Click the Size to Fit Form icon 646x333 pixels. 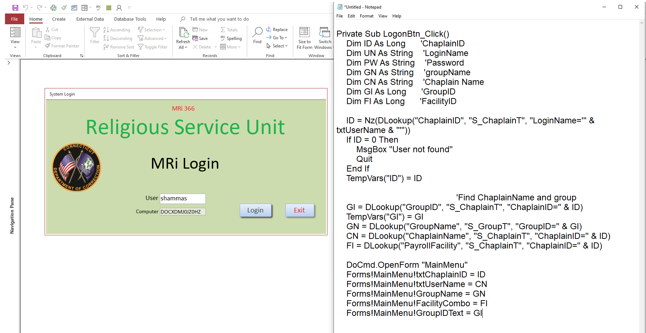(304, 37)
